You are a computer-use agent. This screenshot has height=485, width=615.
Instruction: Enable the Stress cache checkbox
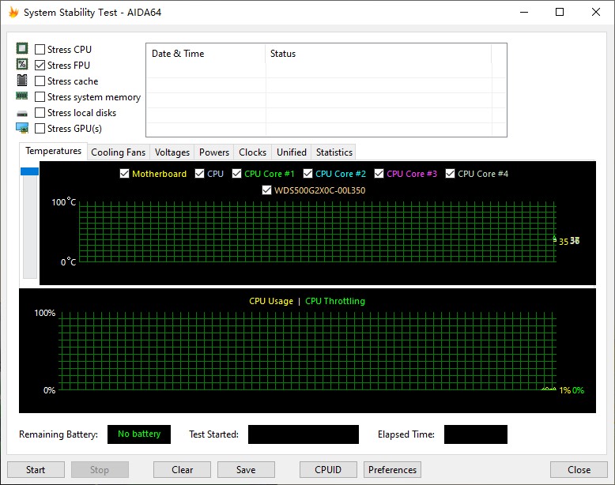point(40,81)
